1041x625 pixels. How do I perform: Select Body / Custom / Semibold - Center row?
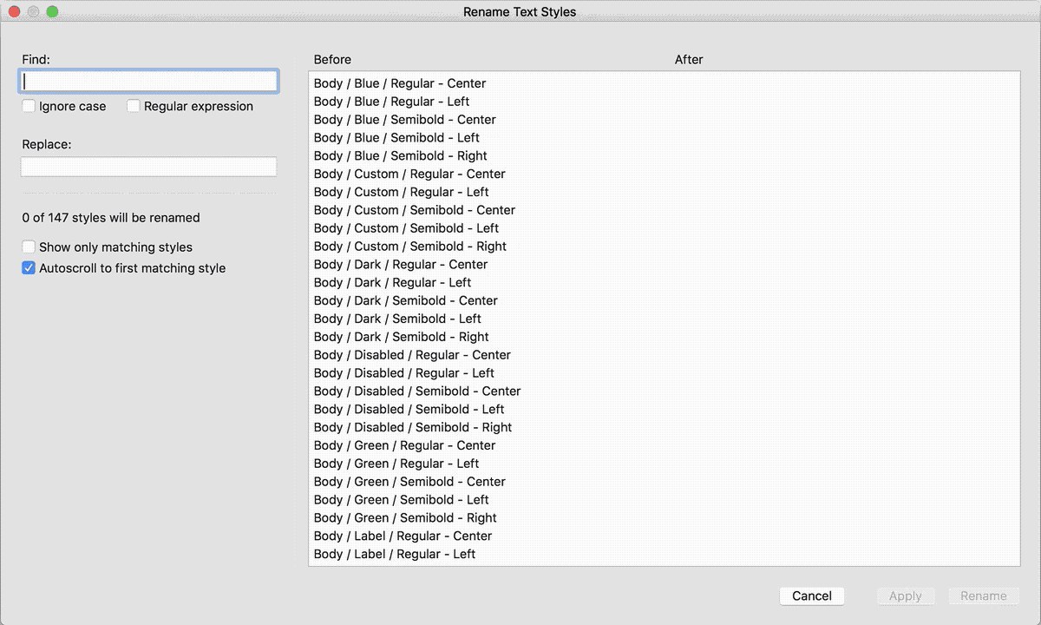tap(665, 210)
